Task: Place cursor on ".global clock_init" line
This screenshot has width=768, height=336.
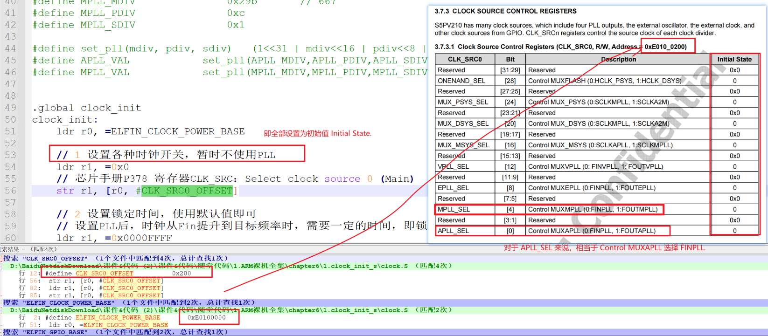Action: pos(87,108)
